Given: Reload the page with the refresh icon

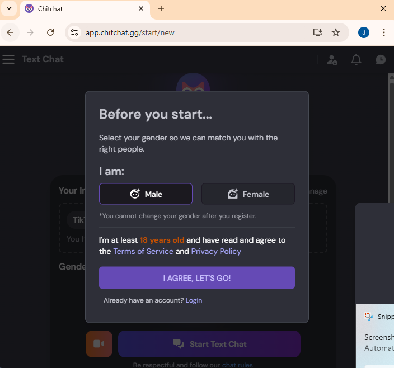Looking at the screenshot, I should click(x=50, y=32).
